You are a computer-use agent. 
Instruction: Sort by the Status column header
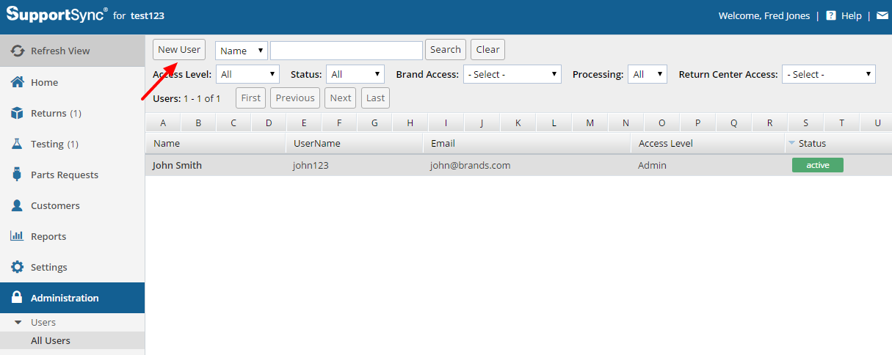[x=812, y=144]
